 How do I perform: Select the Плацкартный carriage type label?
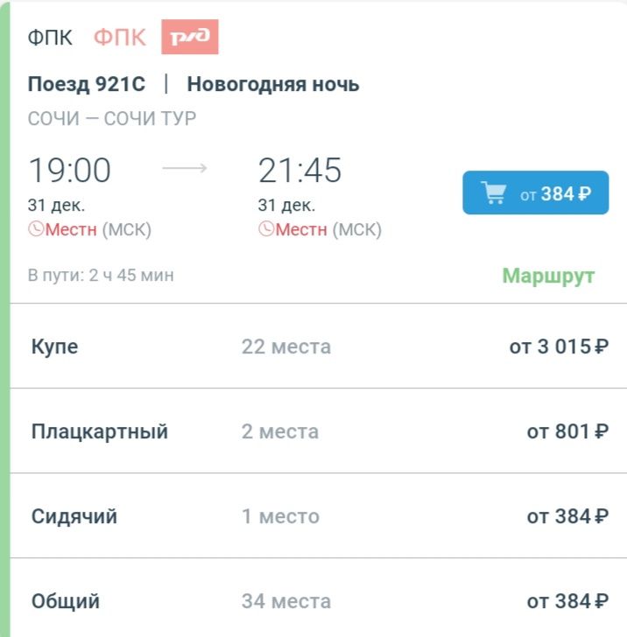pos(100,431)
